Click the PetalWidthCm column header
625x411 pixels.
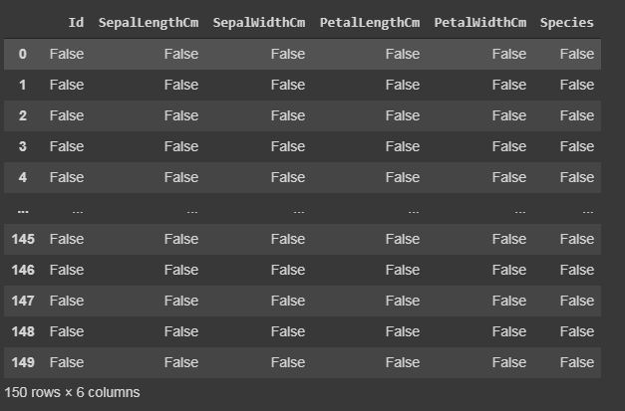point(479,23)
